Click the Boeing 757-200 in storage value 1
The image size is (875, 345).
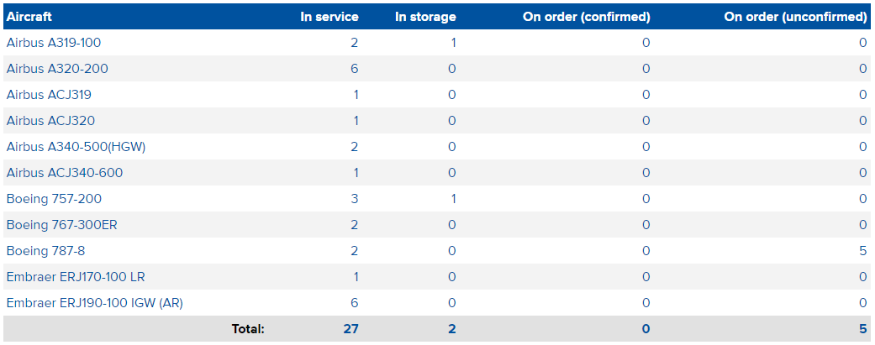tap(453, 199)
